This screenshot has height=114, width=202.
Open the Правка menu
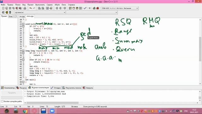click(x=10, y=5)
